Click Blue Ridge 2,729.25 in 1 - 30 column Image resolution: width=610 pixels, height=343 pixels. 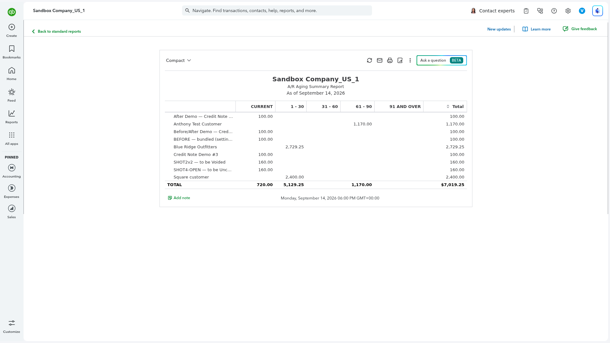click(295, 147)
